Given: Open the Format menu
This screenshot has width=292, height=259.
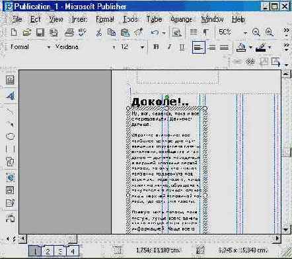Looking at the screenshot, I should (105, 19).
